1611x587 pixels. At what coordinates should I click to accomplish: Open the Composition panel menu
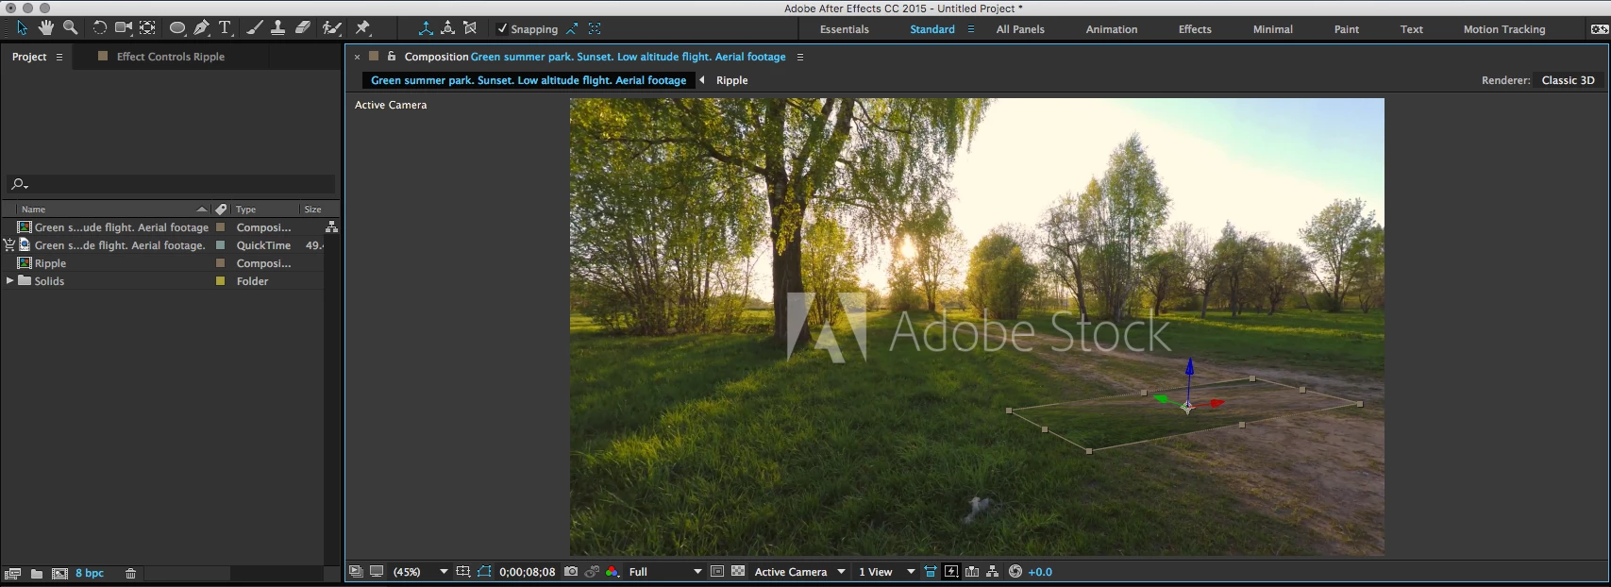coord(800,57)
